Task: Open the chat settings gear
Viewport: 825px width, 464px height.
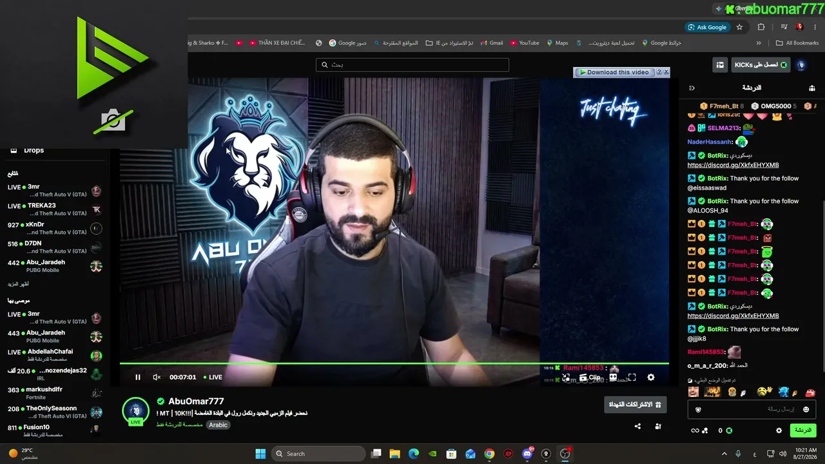Action: pos(779,430)
